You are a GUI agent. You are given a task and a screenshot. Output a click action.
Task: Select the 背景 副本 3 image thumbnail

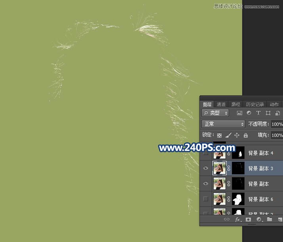[220, 168]
